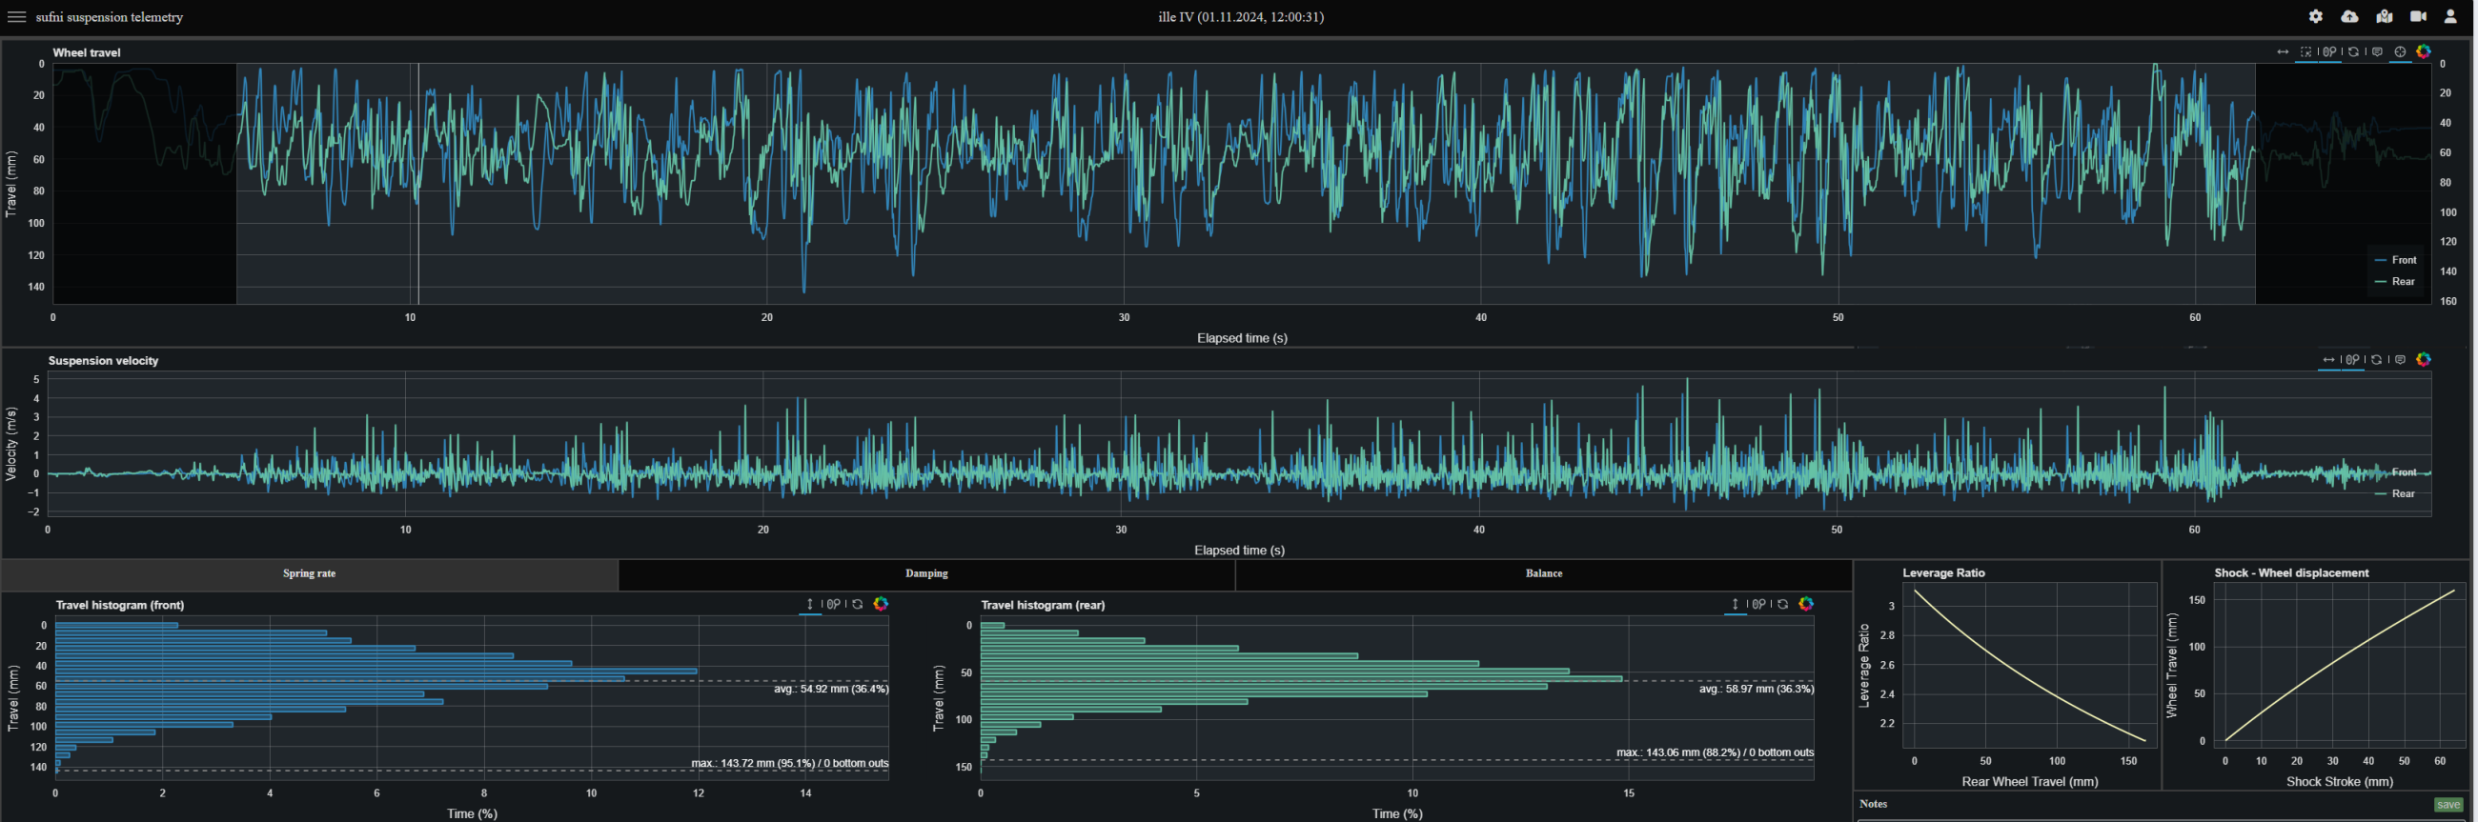2478x822 pixels.
Task: Click the Rear Wheel Travel (mm) axis label
Action: point(2030,782)
